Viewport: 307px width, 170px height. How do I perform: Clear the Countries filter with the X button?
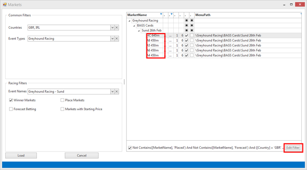point(117,28)
